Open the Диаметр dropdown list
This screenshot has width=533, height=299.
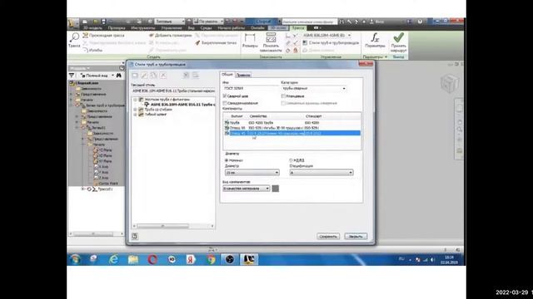click(x=252, y=173)
